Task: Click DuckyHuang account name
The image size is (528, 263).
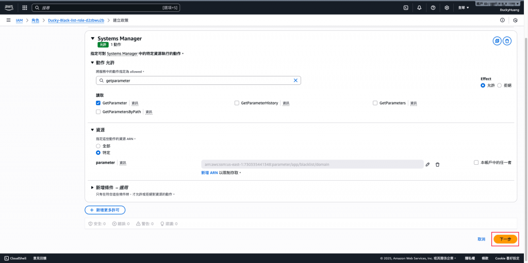Action: click(x=510, y=10)
